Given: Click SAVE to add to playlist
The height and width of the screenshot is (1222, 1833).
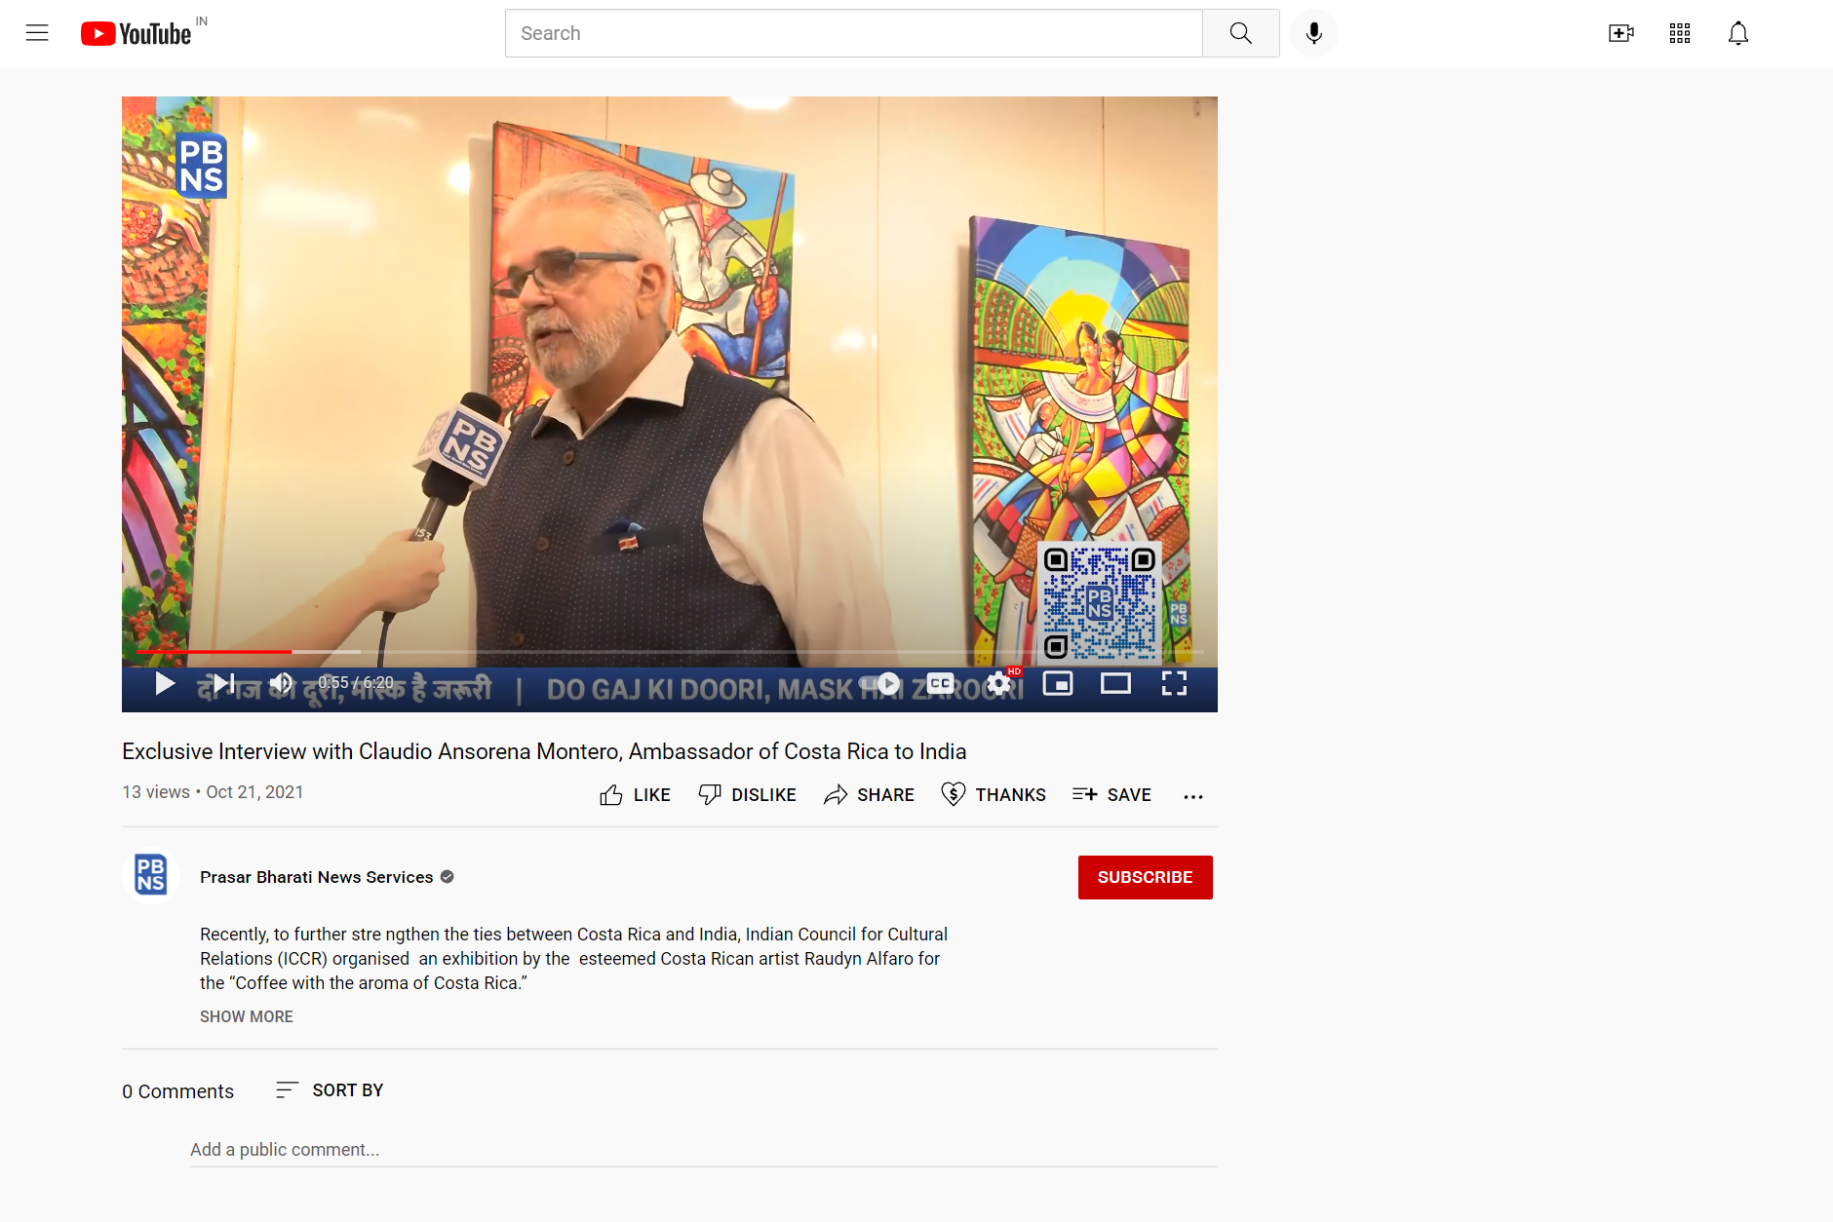Looking at the screenshot, I should click(1111, 795).
